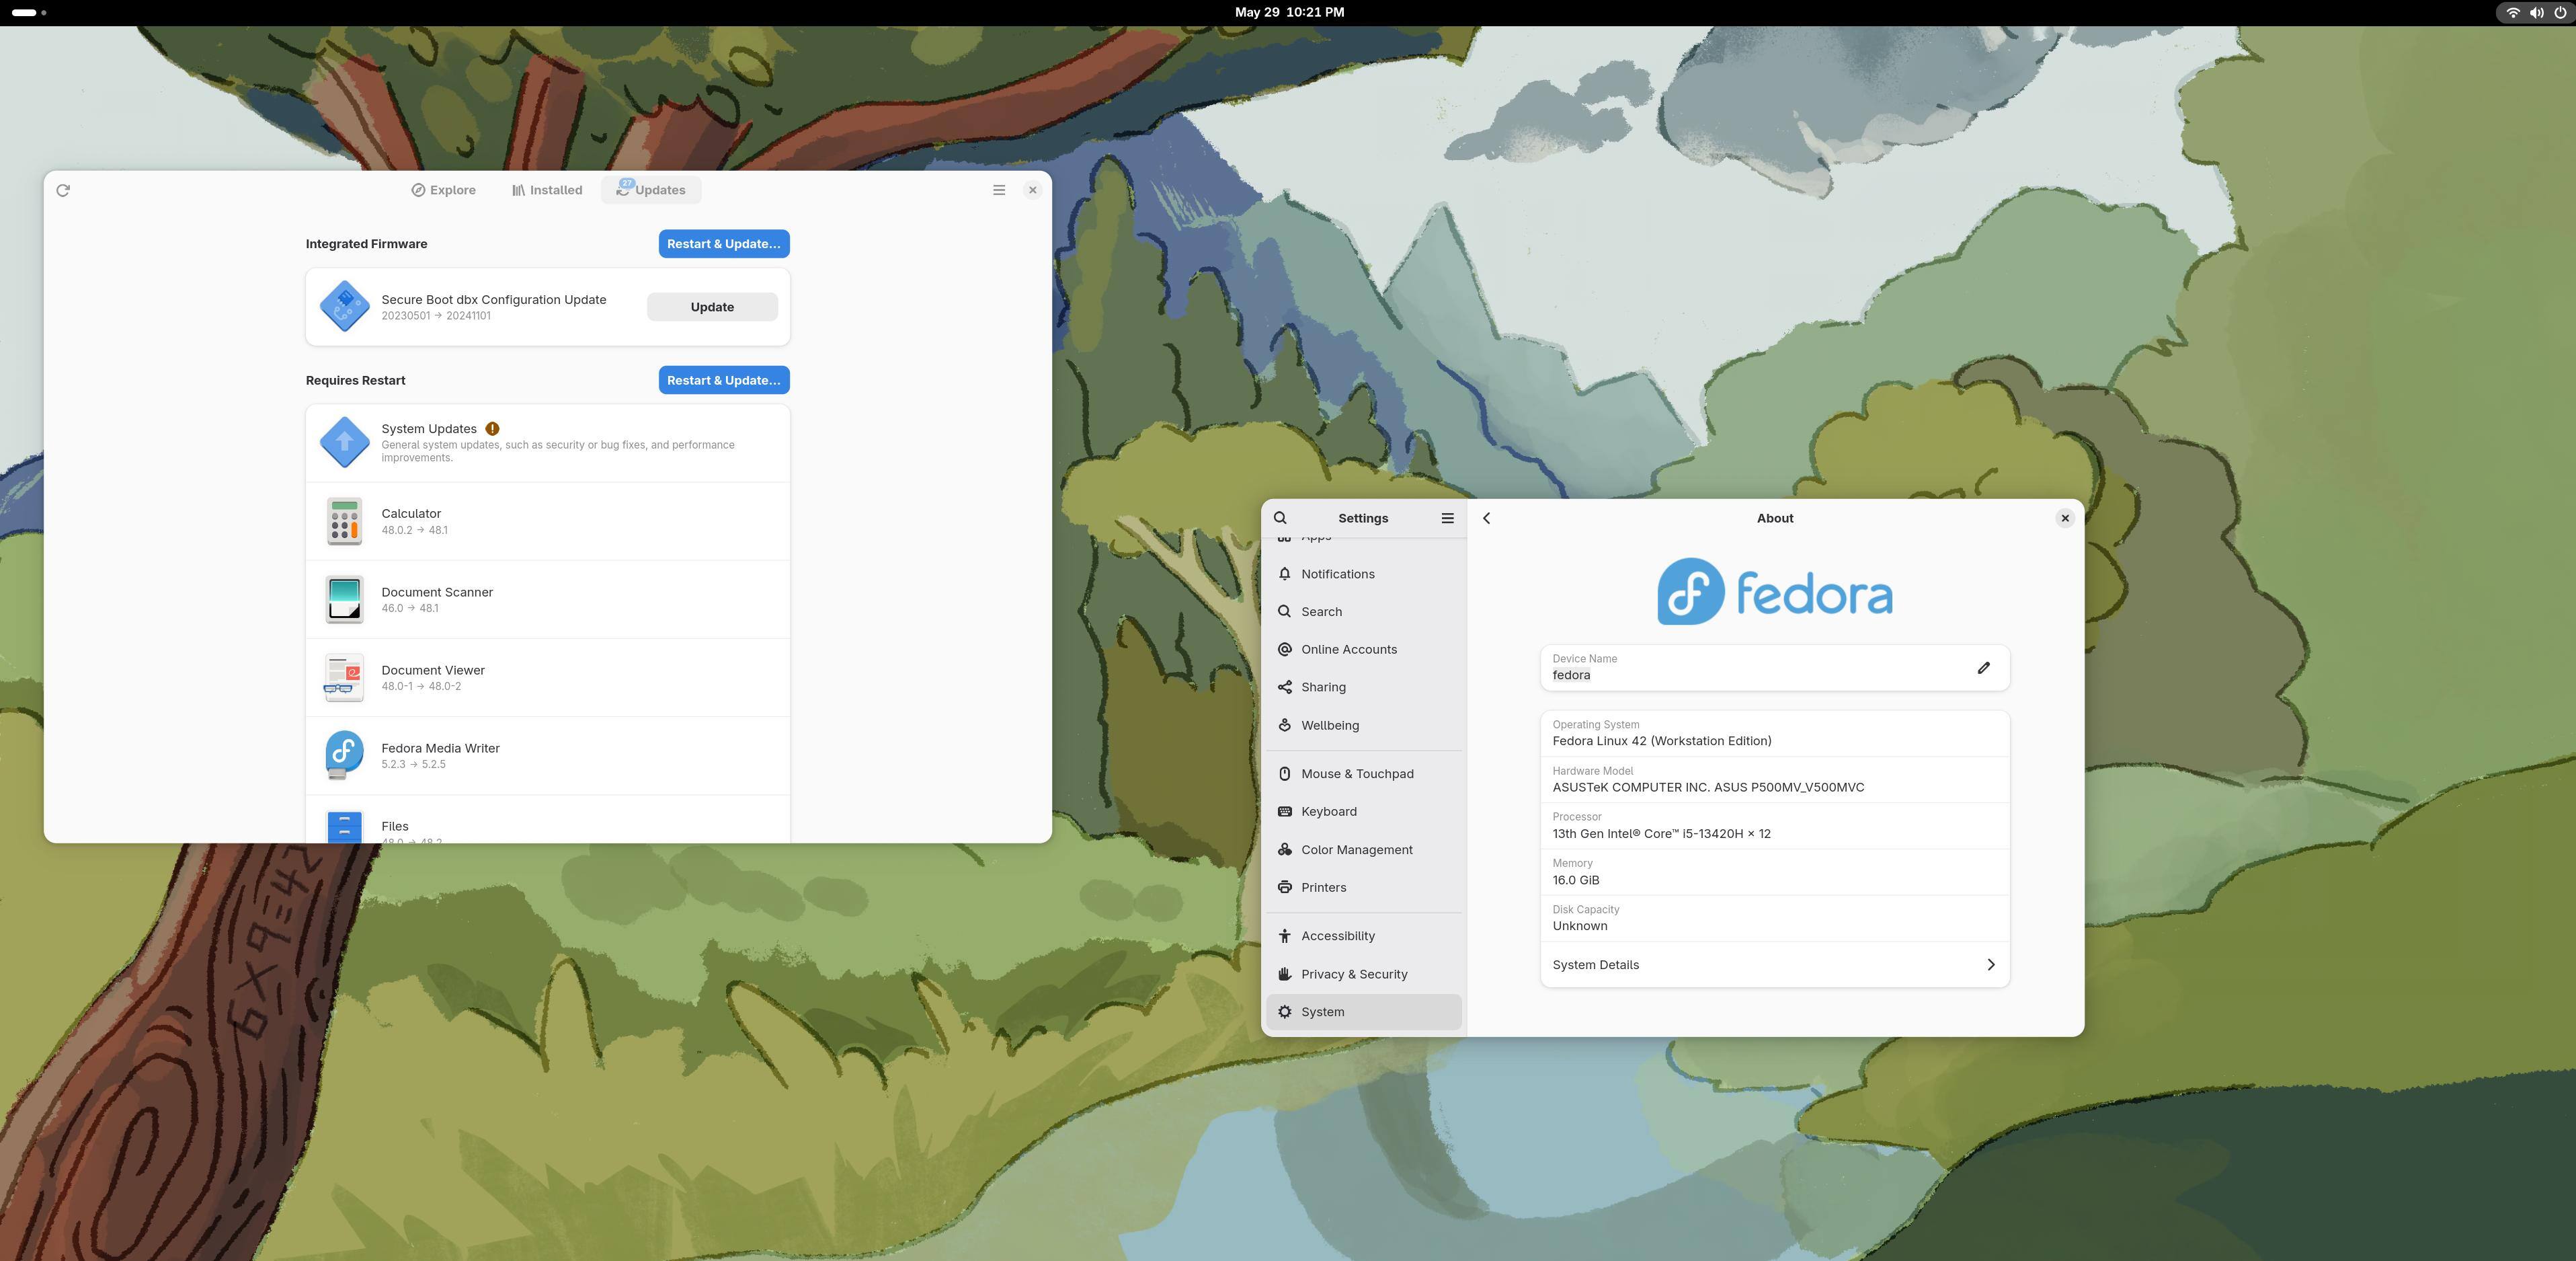The width and height of the screenshot is (2576, 1261).
Task: Open the Software hamburger menu
Action: (998, 190)
